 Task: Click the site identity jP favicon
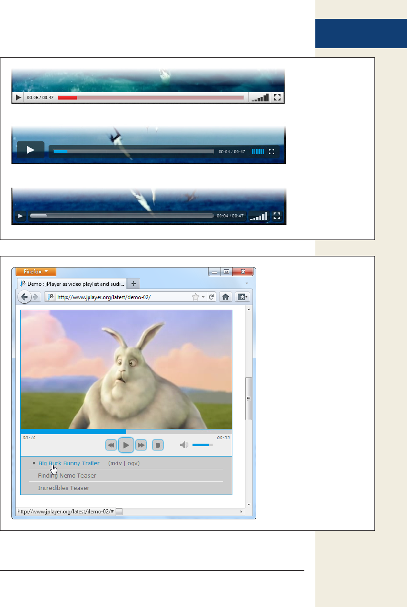pos(50,297)
